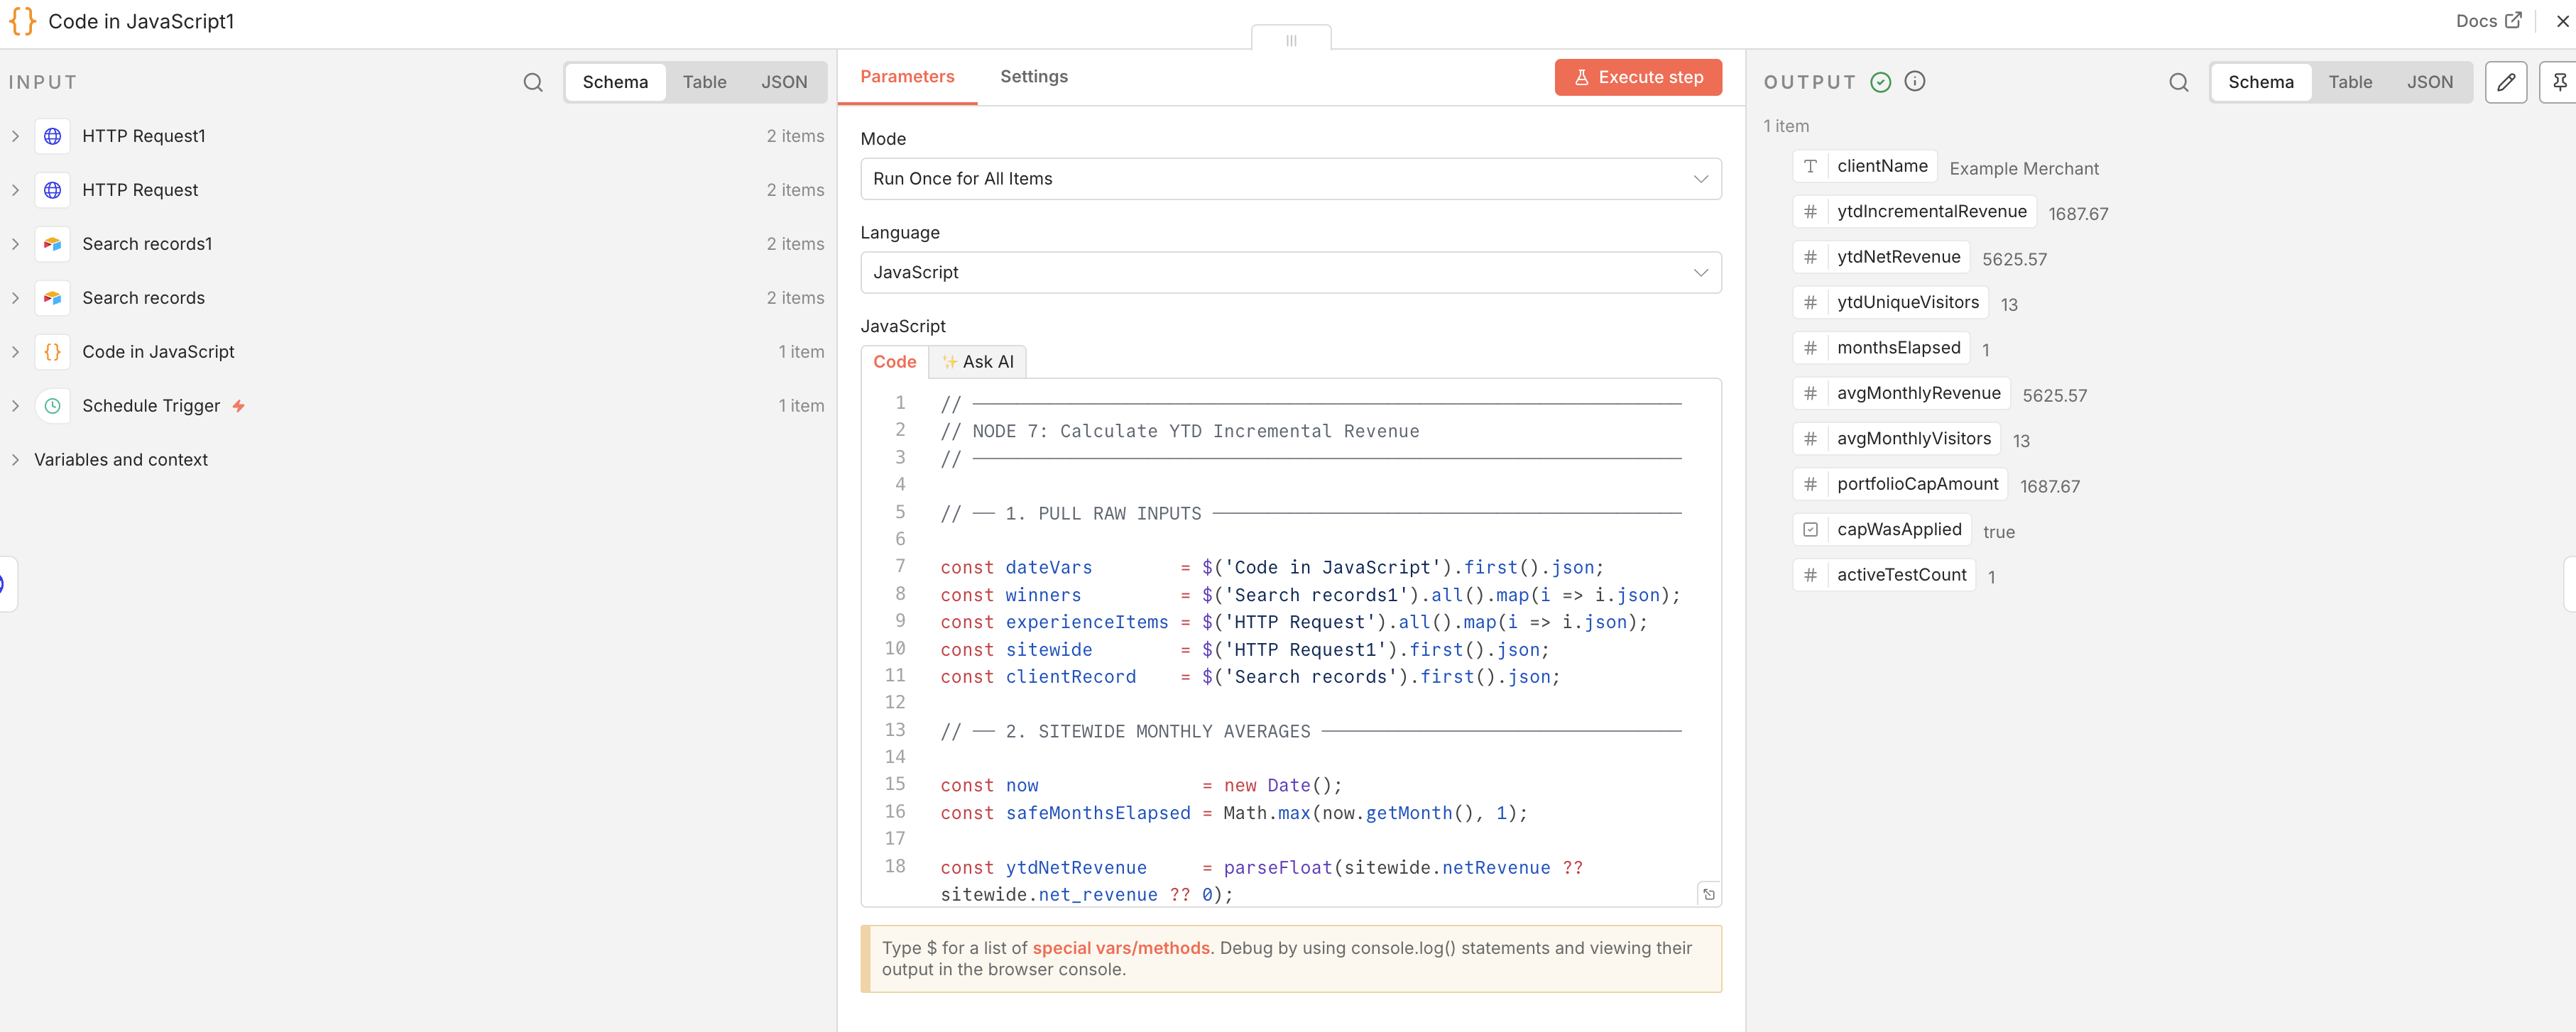The image size is (2576, 1032).
Task: Open the Language dropdown
Action: click(x=1290, y=273)
